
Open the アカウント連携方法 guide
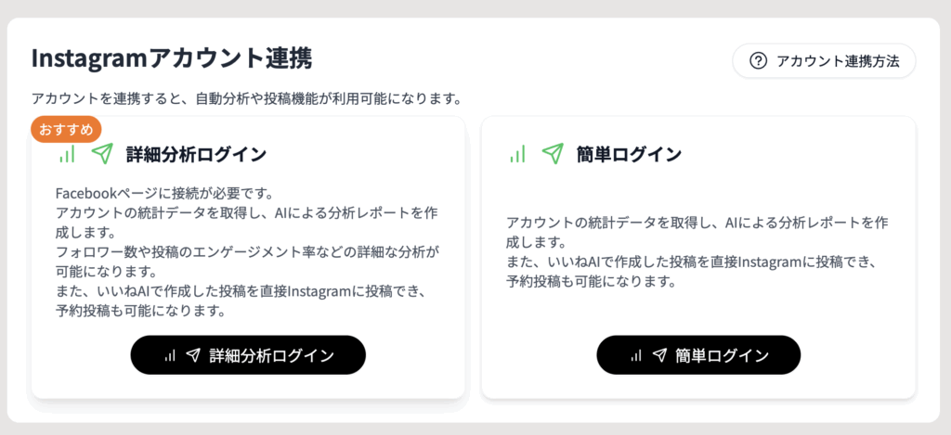825,60
